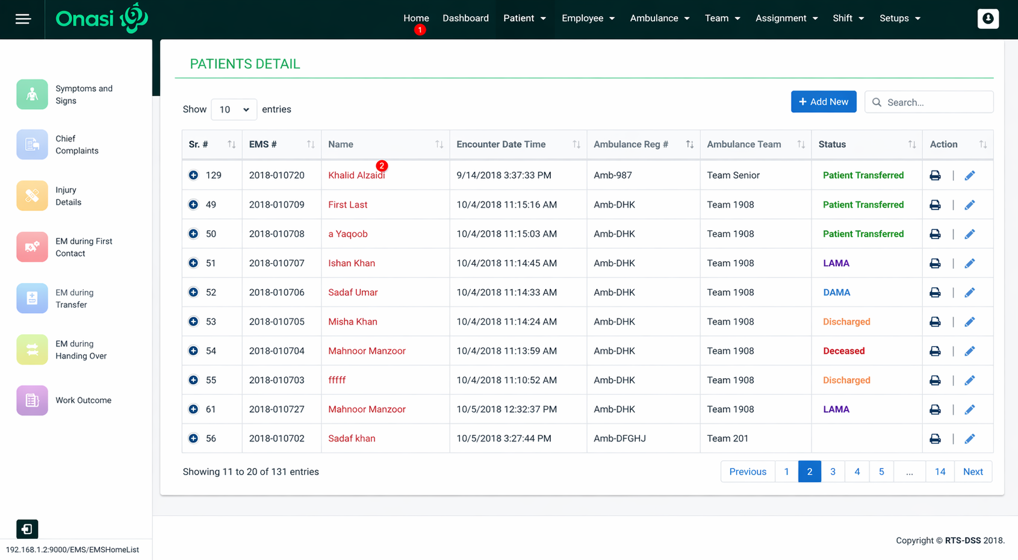Select the Symptoms and Signs sidebar icon
The height and width of the screenshot is (560, 1018).
pos(31,95)
